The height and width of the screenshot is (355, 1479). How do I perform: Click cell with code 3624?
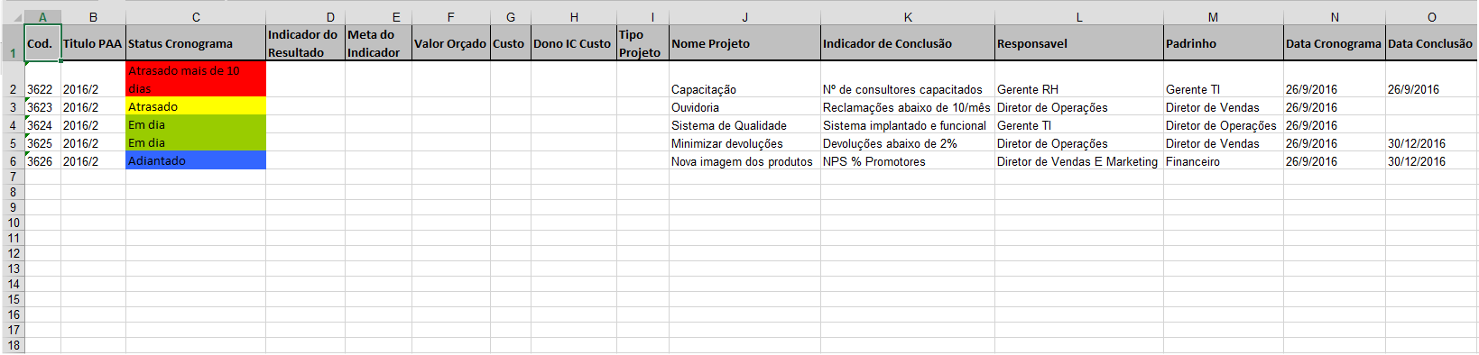tap(42, 124)
